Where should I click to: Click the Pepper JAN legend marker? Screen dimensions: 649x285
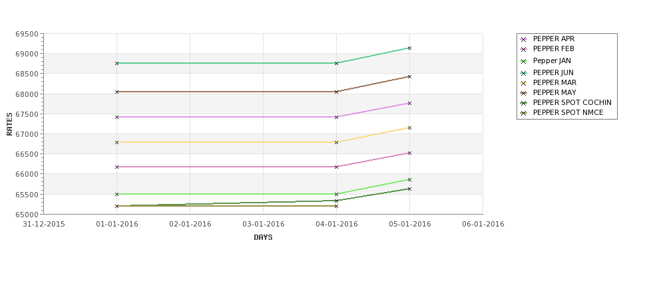(x=523, y=61)
